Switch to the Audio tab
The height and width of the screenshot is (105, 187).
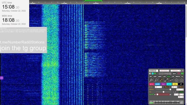(157, 84)
